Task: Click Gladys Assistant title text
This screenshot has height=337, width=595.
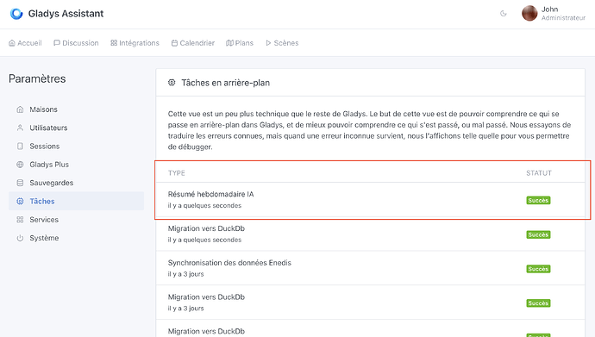Action: point(66,14)
